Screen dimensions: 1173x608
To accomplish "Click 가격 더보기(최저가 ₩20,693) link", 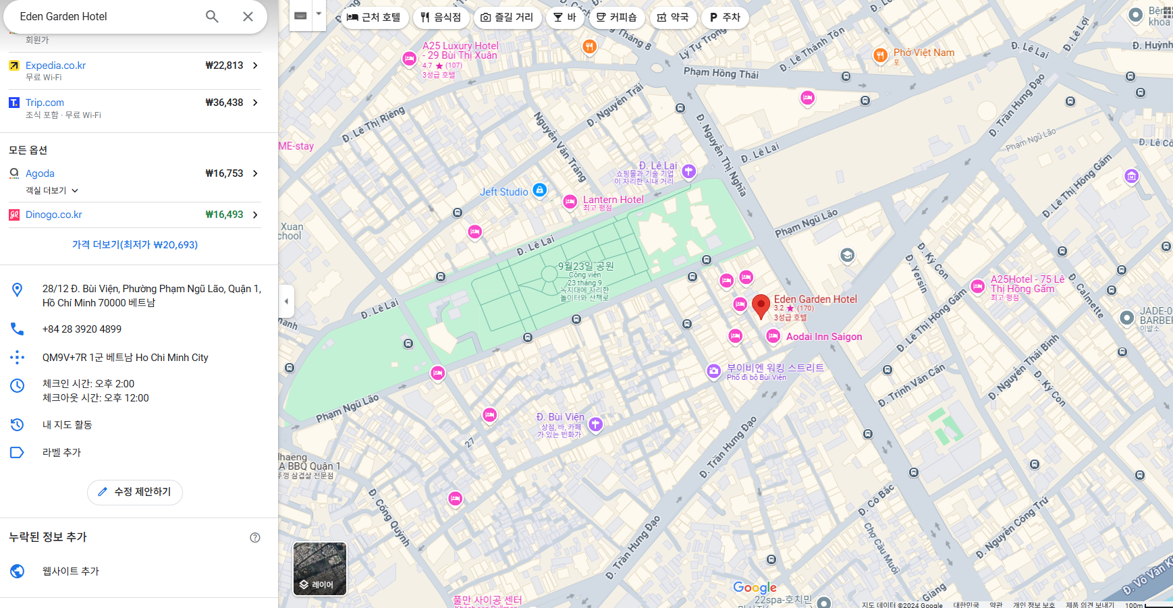I will tap(135, 245).
